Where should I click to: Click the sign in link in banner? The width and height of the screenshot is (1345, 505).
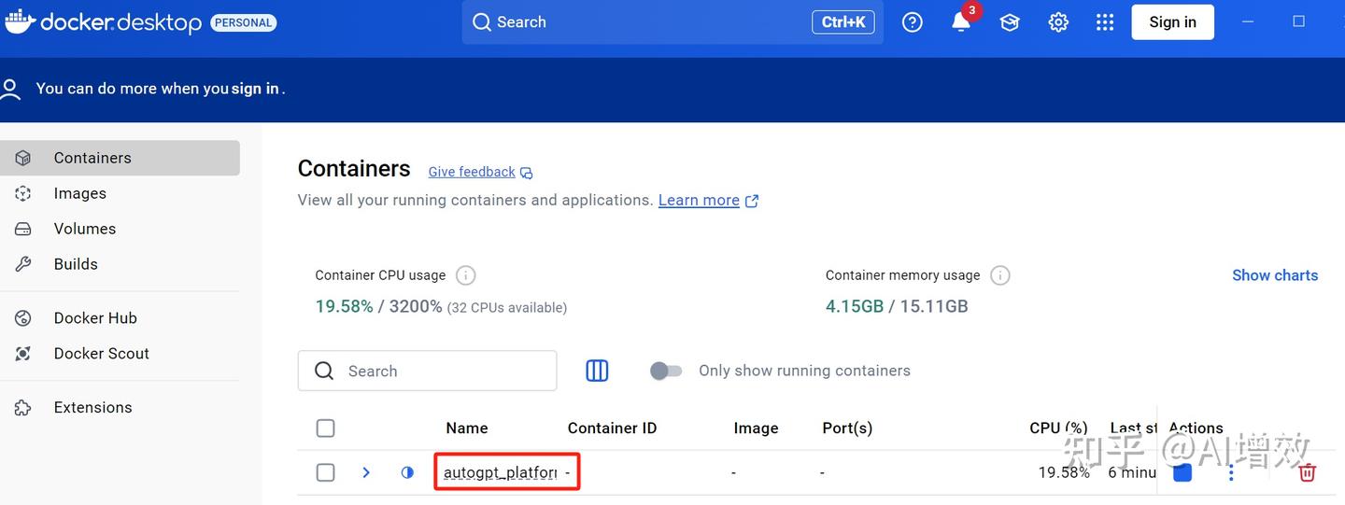click(x=255, y=89)
